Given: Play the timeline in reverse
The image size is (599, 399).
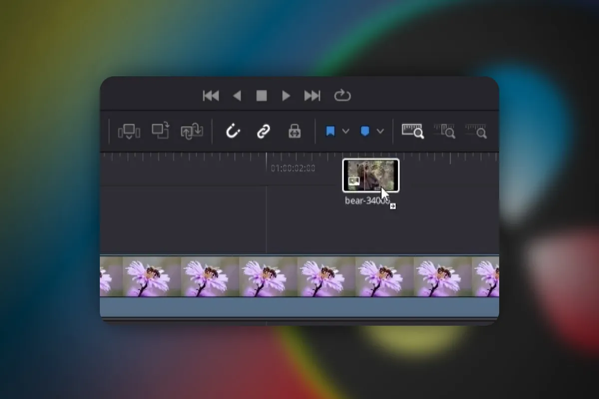Looking at the screenshot, I should pyautogui.click(x=237, y=96).
